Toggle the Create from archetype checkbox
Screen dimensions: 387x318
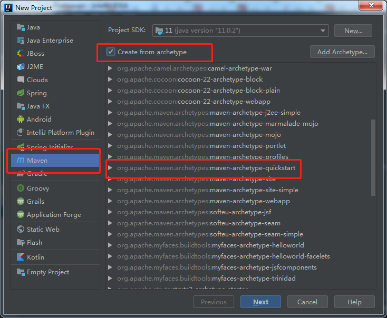point(111,52)
